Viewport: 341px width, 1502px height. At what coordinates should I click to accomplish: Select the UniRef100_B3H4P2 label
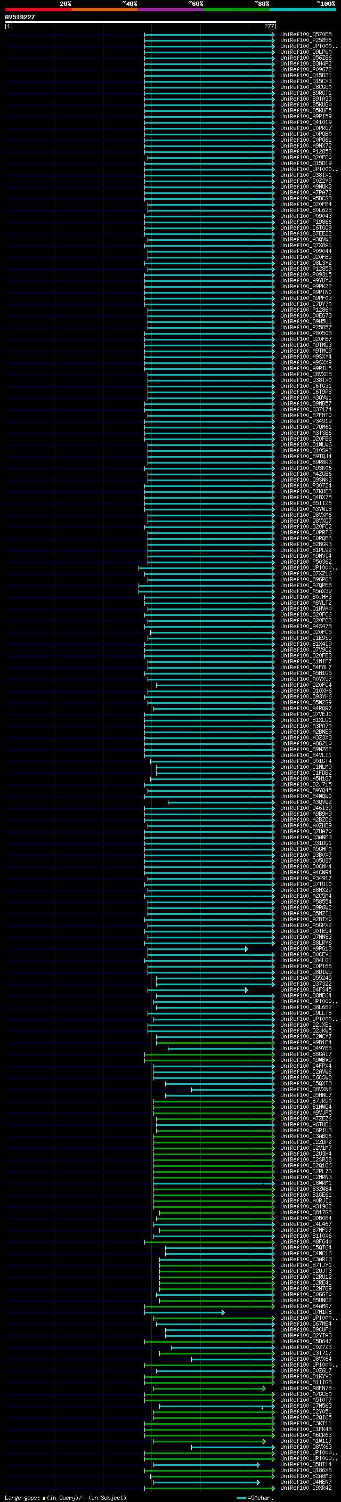tap(306, 63)
